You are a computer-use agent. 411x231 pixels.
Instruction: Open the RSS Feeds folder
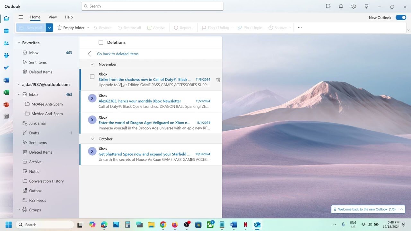[47, 200]
